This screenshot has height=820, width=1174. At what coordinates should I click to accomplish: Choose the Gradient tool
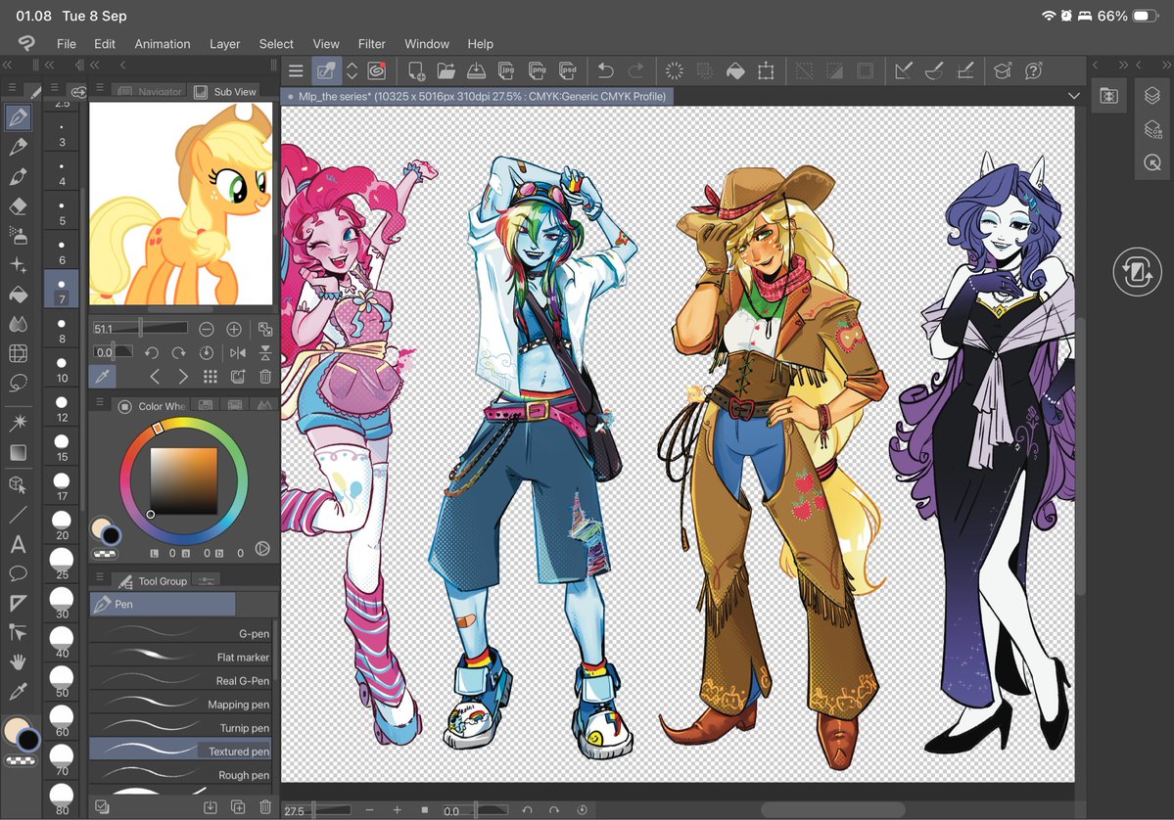[x=18, y=452]
